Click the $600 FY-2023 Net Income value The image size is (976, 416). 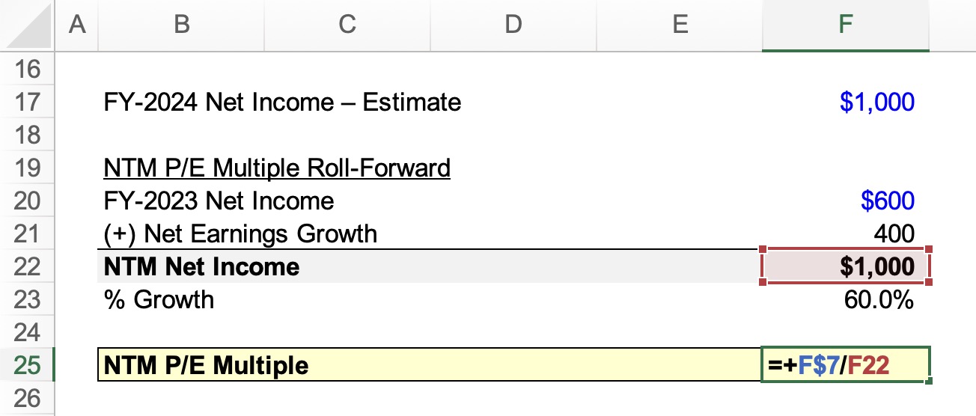(845, 201)
